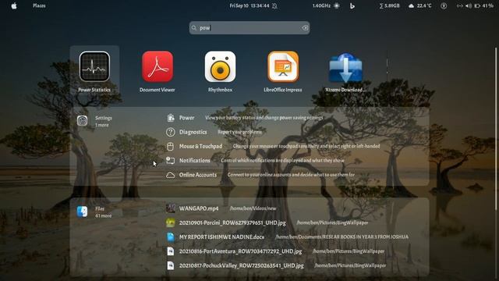
Task: Open Xtreme Download Manager
Action: 345,72
